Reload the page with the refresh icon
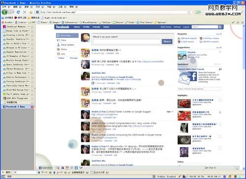This screenshot has width=246, height=179. 18,12
